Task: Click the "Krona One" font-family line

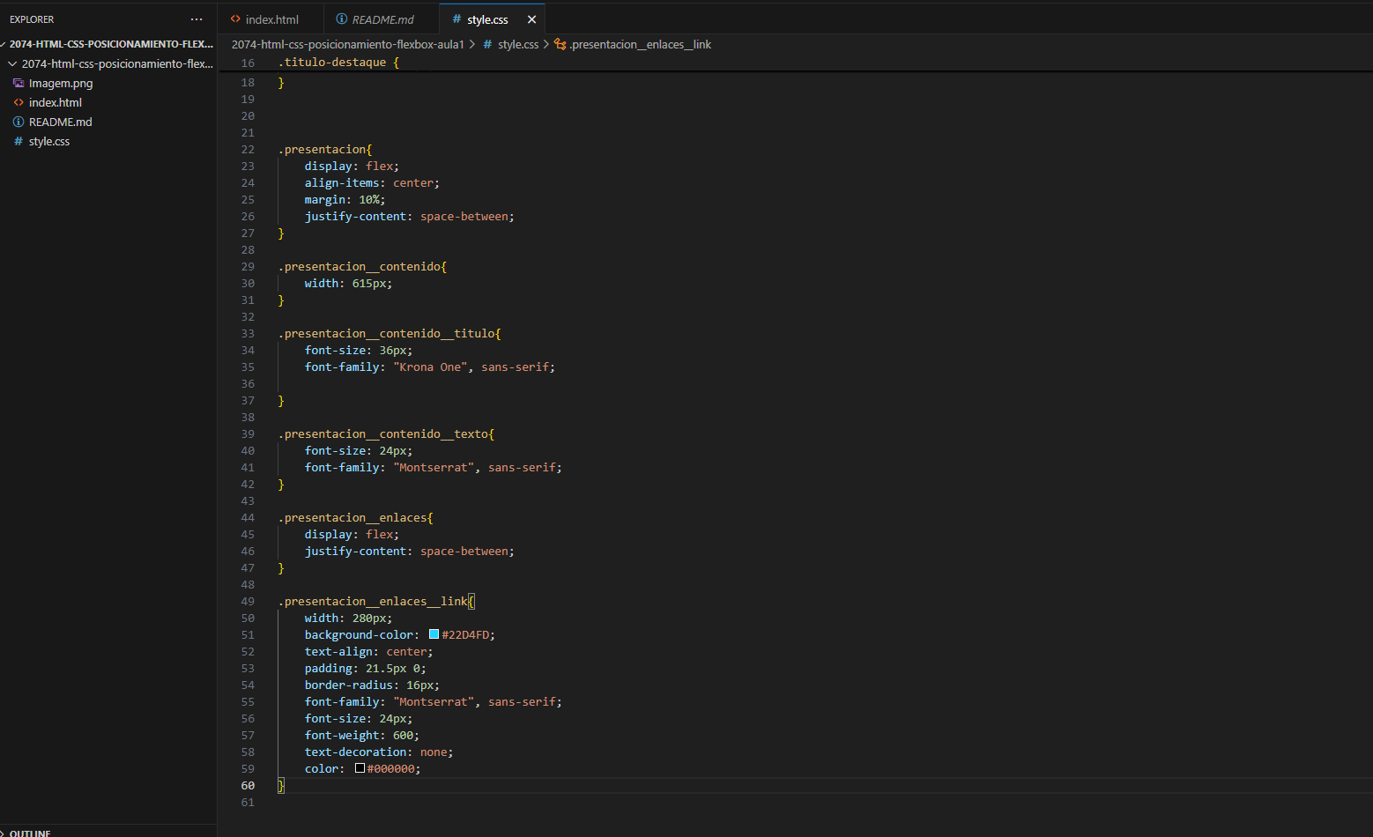Action: point(430,367)
